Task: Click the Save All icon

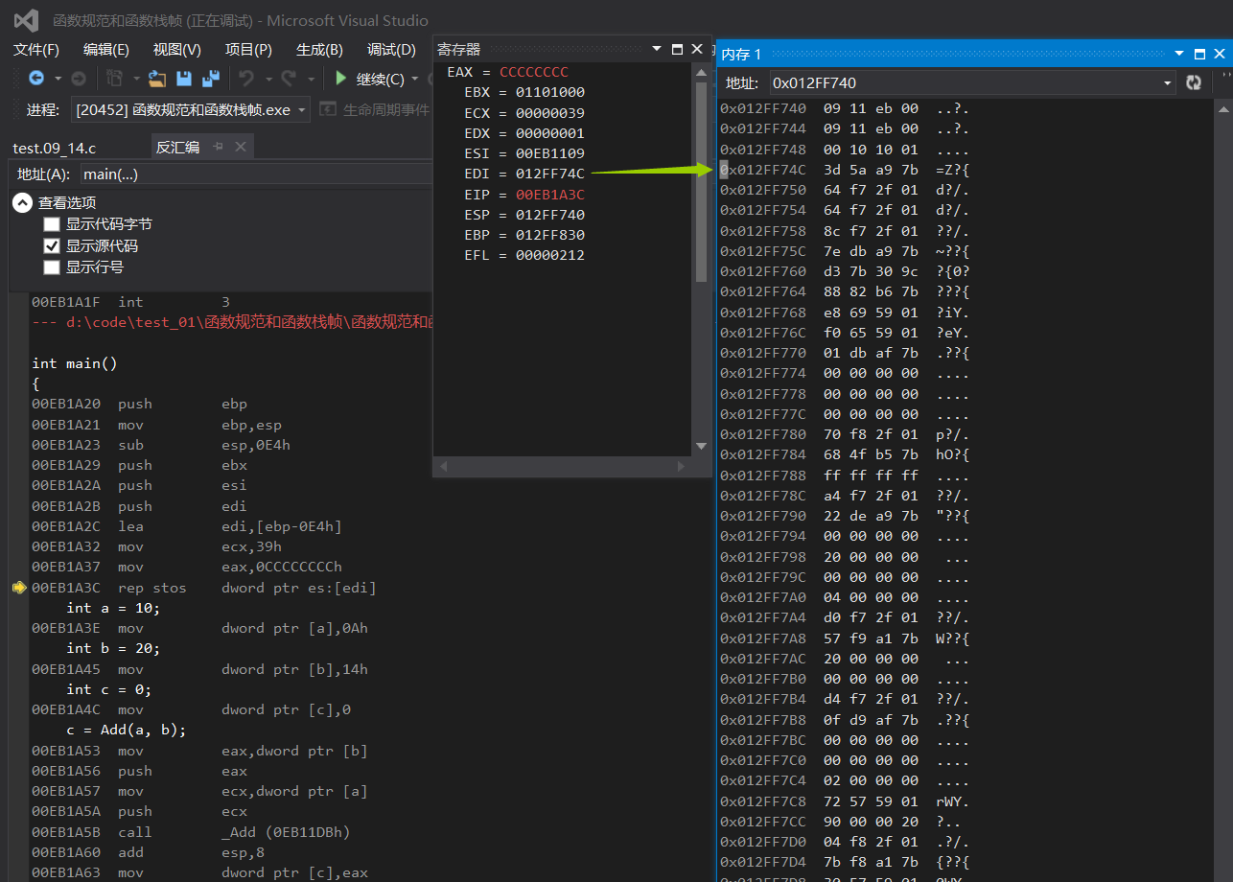Action: (211, 79)
